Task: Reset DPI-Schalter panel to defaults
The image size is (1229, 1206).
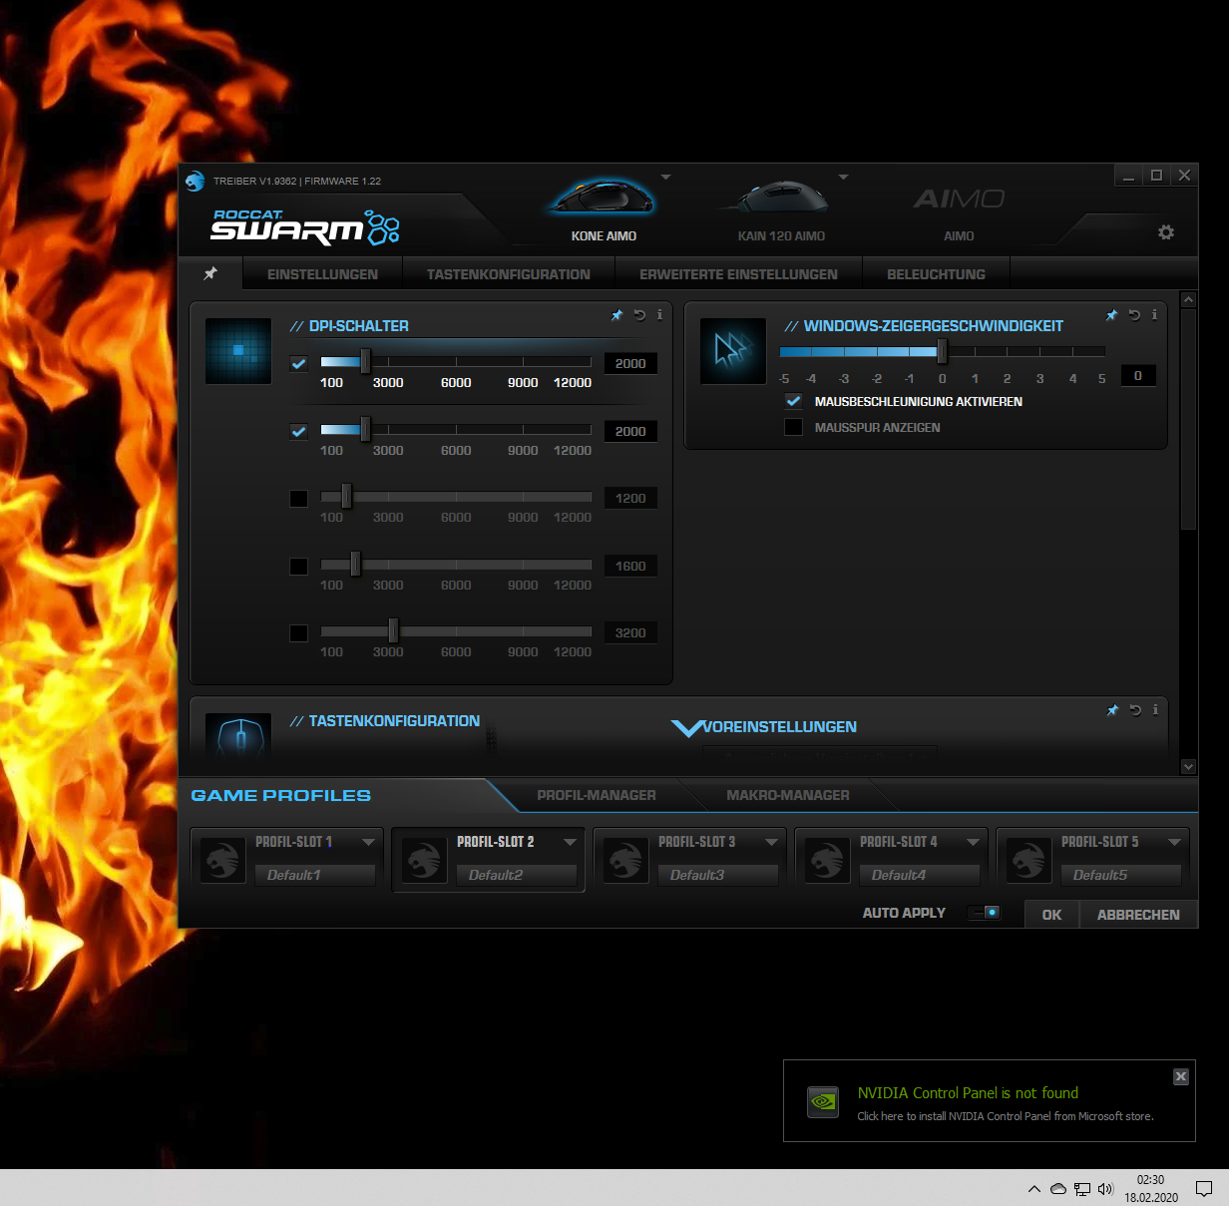Action: tap(639, 315)
